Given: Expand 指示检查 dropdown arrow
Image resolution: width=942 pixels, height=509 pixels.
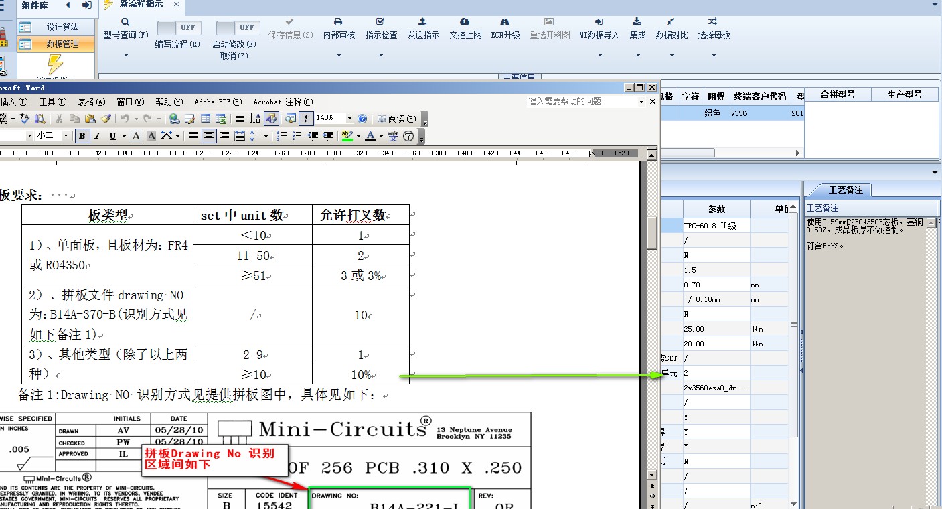Looking at the screenshot, I should [381, 55].
